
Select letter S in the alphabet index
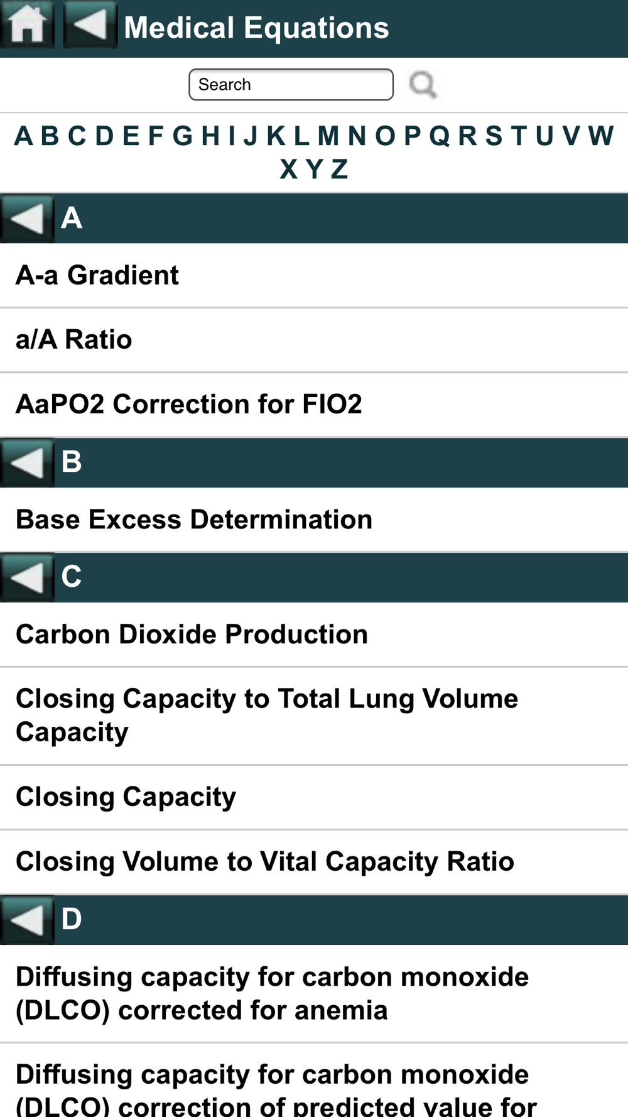point(494,136)
